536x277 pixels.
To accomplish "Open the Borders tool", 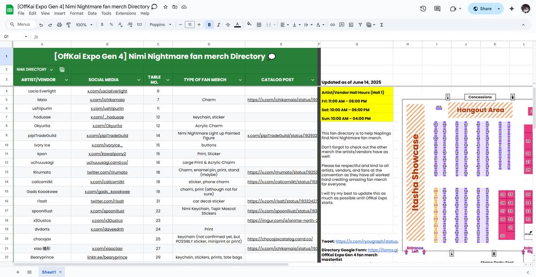I will click(259, 25).
